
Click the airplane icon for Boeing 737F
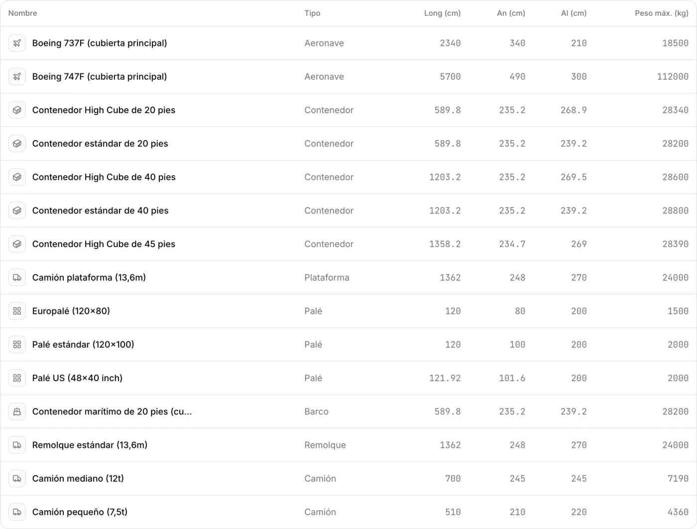tap(17, 43)
